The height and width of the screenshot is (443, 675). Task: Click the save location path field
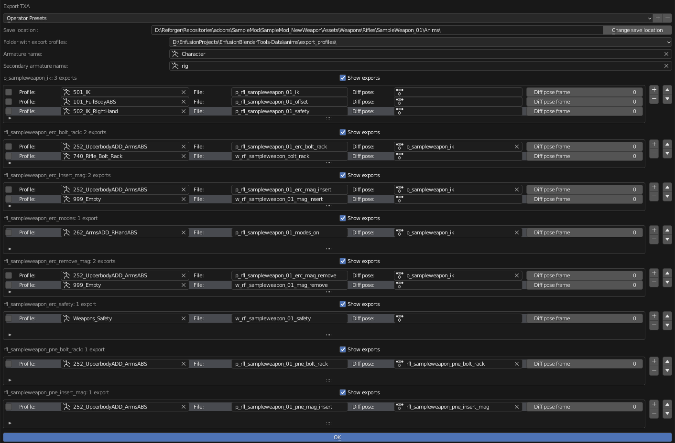coord(378,30)
